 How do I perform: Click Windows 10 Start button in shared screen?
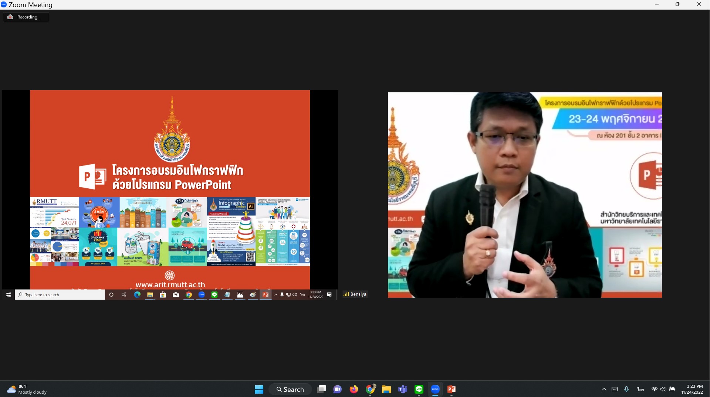9,295
